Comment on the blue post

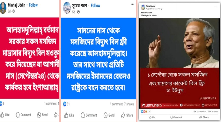[x=89, y=115]
